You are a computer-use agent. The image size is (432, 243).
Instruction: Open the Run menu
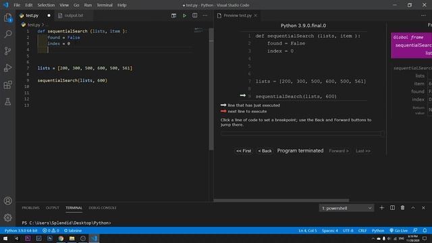pyautogui.click(x=88, y=5)
